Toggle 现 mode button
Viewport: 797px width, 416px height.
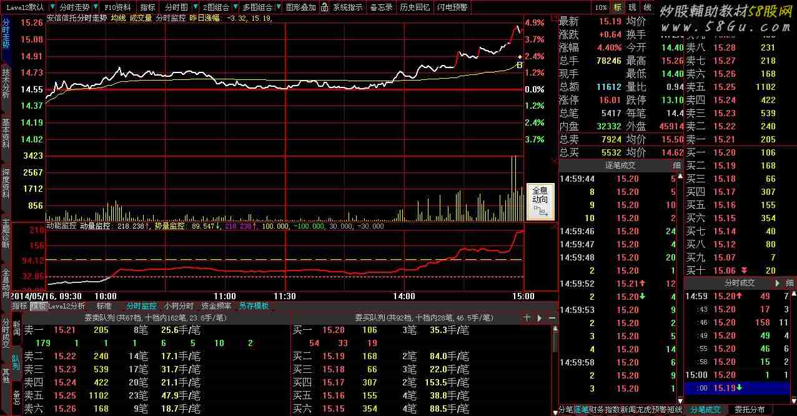pos(632,7)
